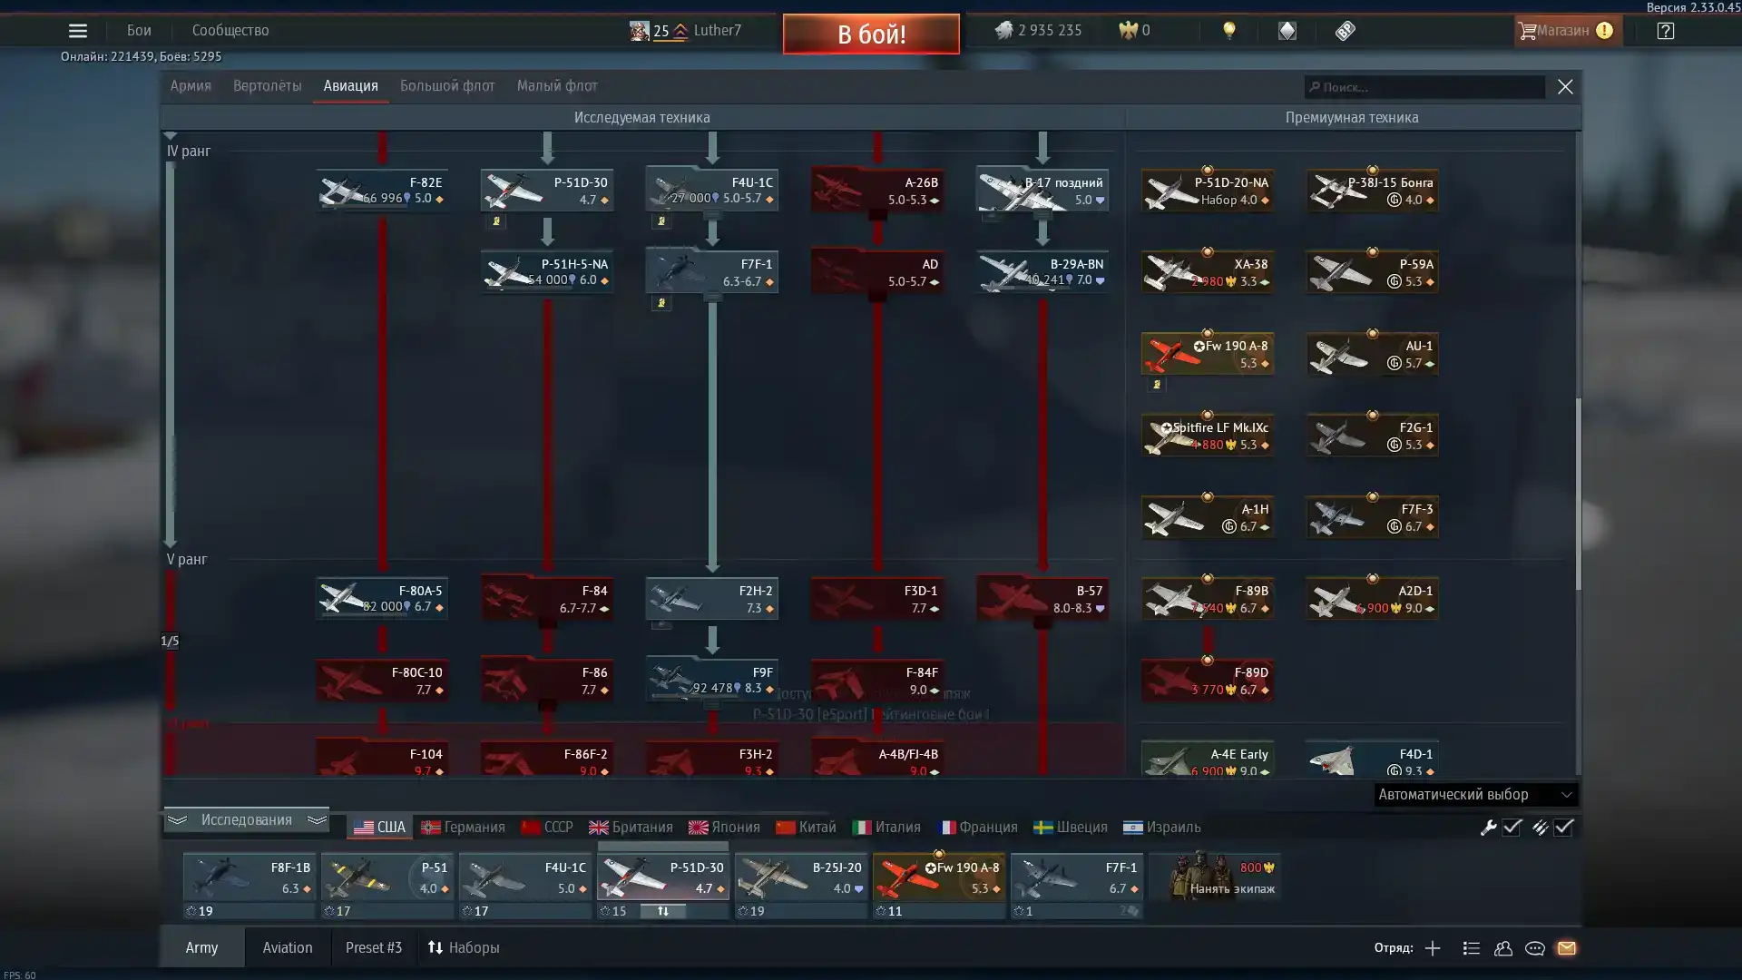Select the F-80A-5 vehicle card
1742x980 pixels.
coord(382,599)
